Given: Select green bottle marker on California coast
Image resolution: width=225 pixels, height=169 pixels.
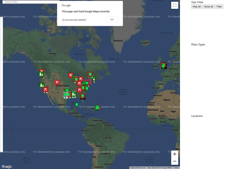Looking at the screenshot, I should [42, 85].
